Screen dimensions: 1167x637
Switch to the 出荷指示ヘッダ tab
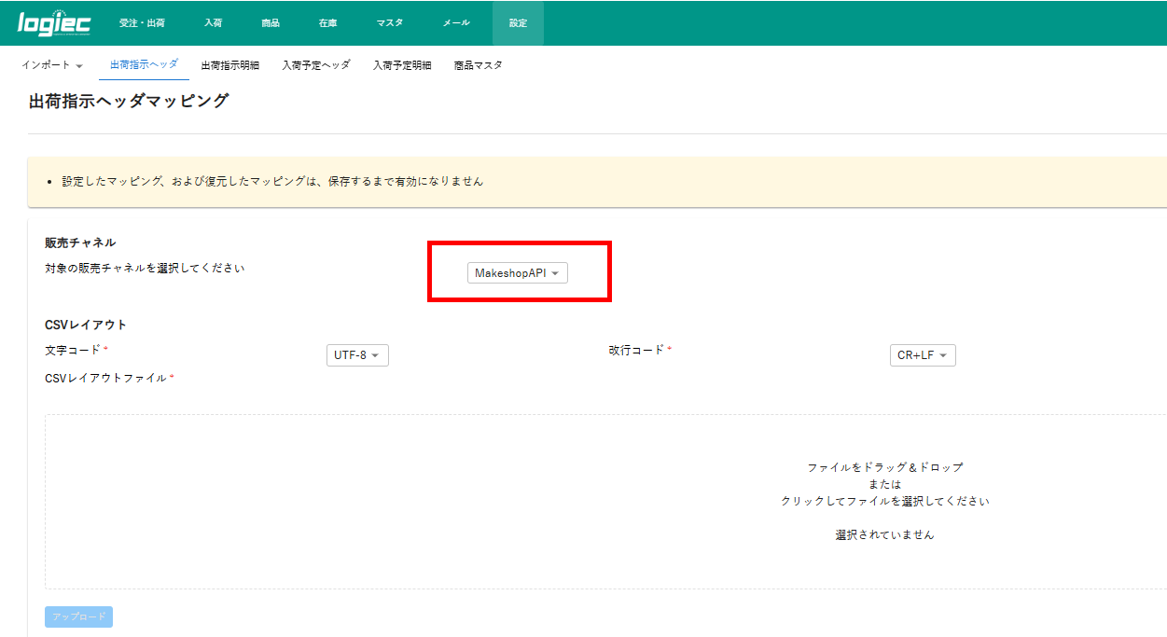pyautogui.click(x=144, y=65)
